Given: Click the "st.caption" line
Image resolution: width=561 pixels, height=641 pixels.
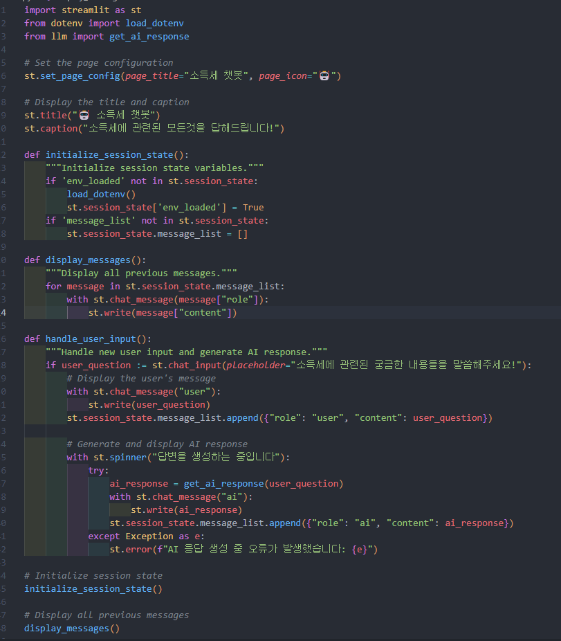Looking at the screenshot, I should [154, 128].
